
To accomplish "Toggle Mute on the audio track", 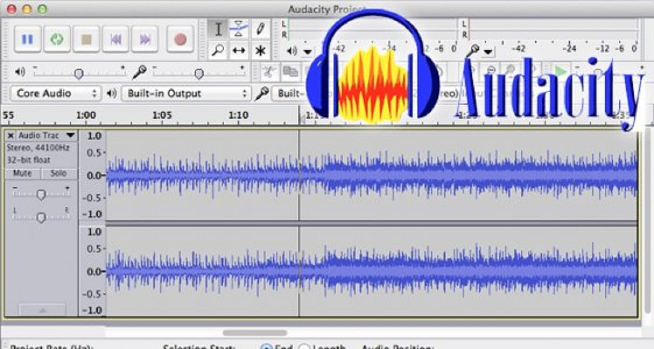I will click(x=22, y=173).
